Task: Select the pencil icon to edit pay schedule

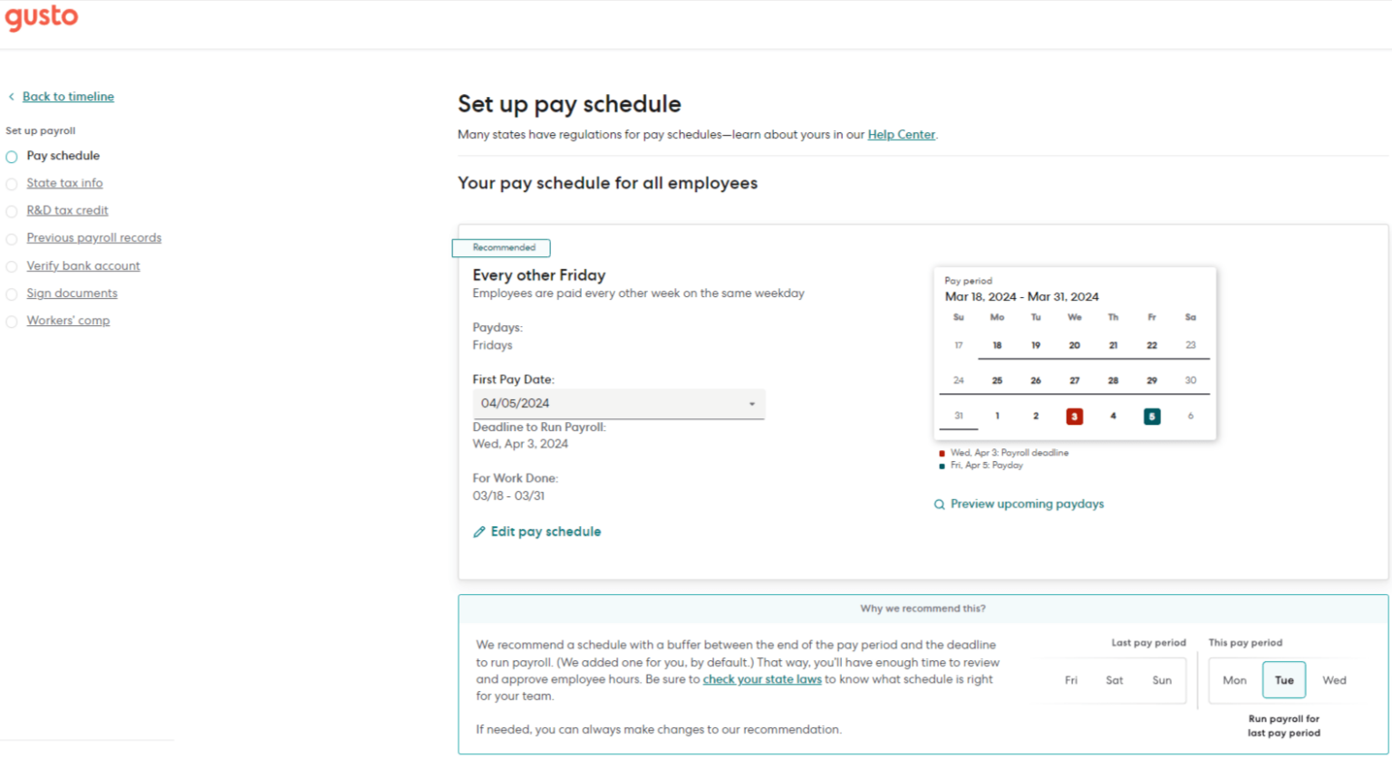Action: pyautogui.click(x=480, y=532)
